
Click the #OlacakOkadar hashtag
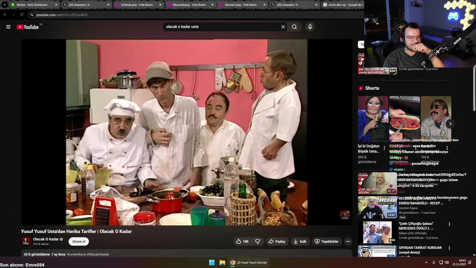click(98, 255)
